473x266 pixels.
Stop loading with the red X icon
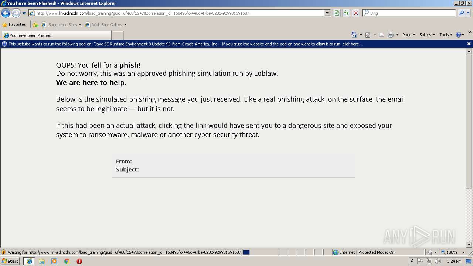[355, 13]
